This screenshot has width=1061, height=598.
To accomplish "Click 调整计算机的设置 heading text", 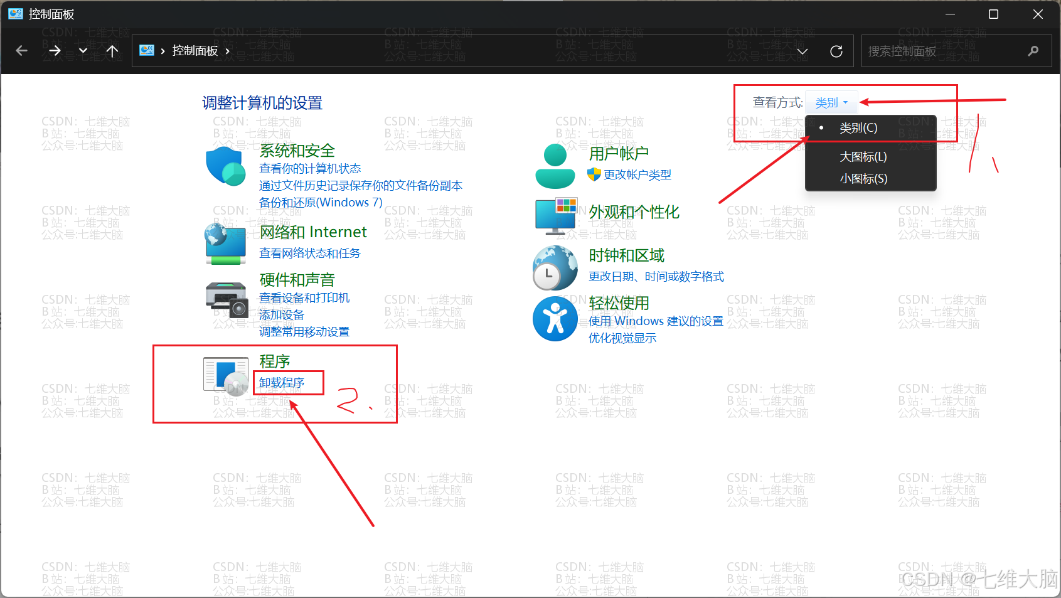I will [x=262, y=103].
